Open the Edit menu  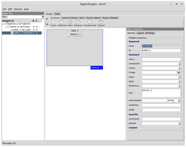(10, 9)
